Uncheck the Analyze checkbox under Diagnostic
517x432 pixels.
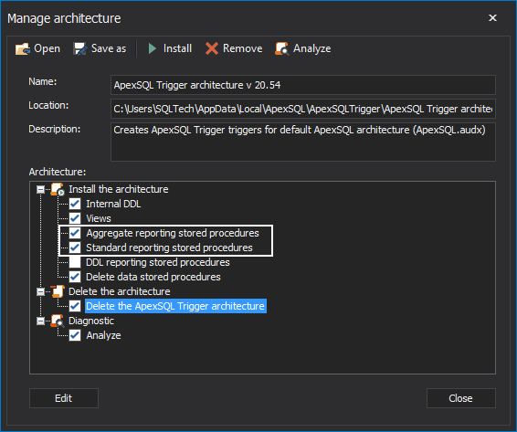[75, 335]
